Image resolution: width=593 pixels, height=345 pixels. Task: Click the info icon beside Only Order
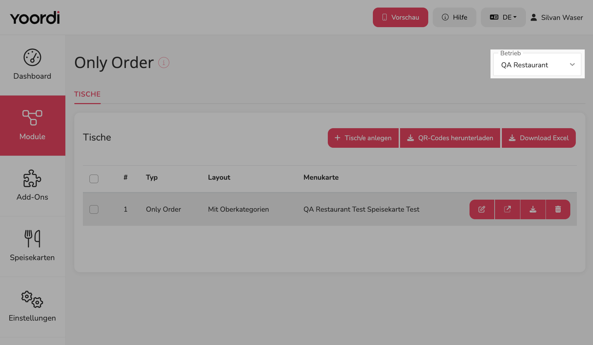pyautogui.click(x=164, y=63)
